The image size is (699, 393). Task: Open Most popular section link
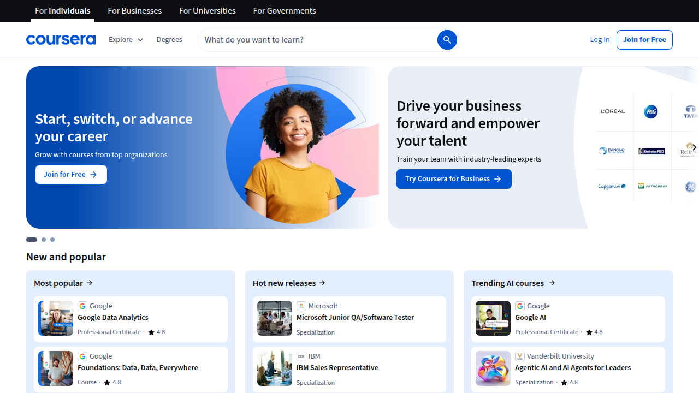coord(63,283)
